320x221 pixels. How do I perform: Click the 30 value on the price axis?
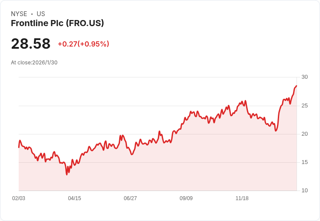click(x=304, y=77)
